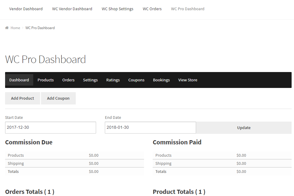294x196 pixels.
Task: Open the Bookings tab
Action: [161, 80]
